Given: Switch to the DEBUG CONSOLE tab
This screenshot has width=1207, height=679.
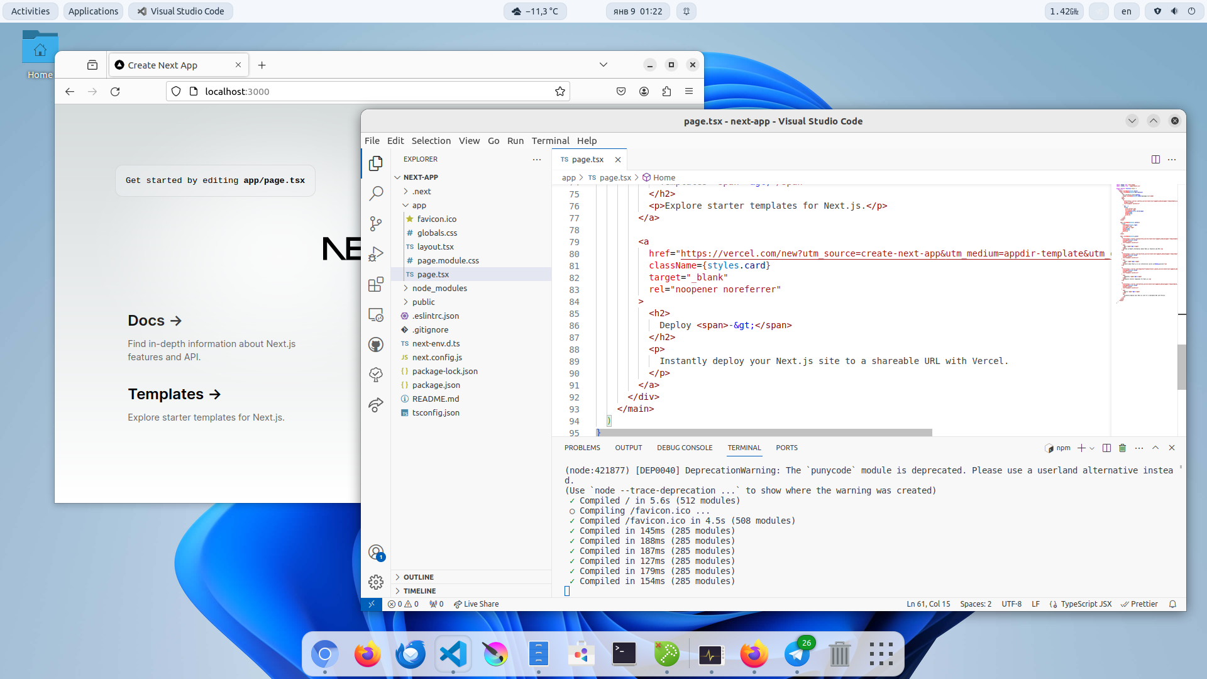Looking at the screenshot, I should (685, 448).
